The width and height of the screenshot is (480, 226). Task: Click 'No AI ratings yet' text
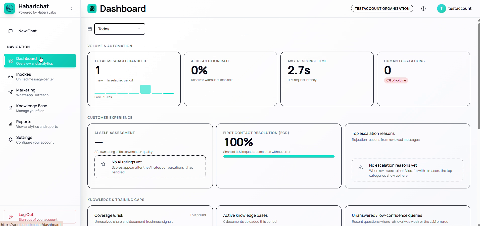(127, 162)
